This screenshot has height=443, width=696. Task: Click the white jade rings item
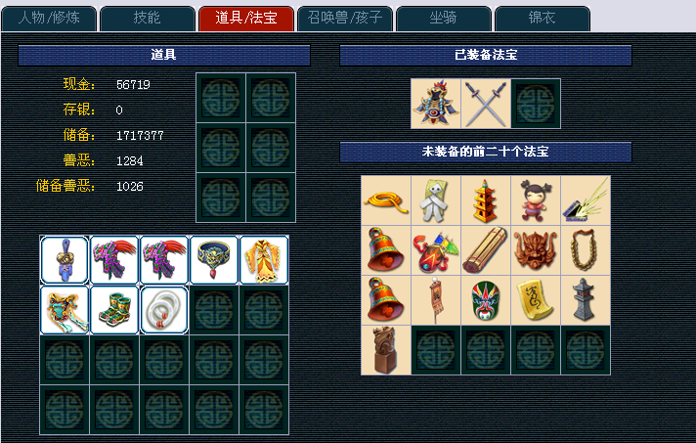click(x=164, y=310)
